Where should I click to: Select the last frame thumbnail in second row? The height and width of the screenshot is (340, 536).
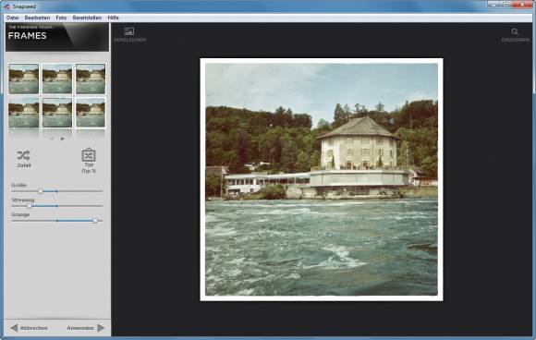click(x=91, y=113)
